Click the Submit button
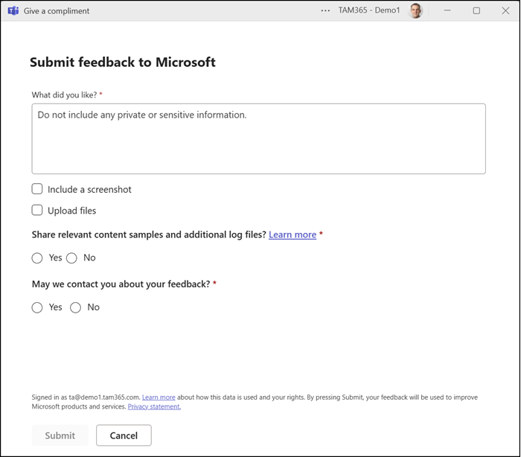 pyautogui.click(x=60, y=435)
